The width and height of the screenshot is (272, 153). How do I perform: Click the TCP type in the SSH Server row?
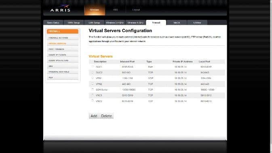151,90
